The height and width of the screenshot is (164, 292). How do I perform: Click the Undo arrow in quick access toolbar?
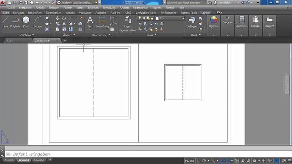click(37, 2)
